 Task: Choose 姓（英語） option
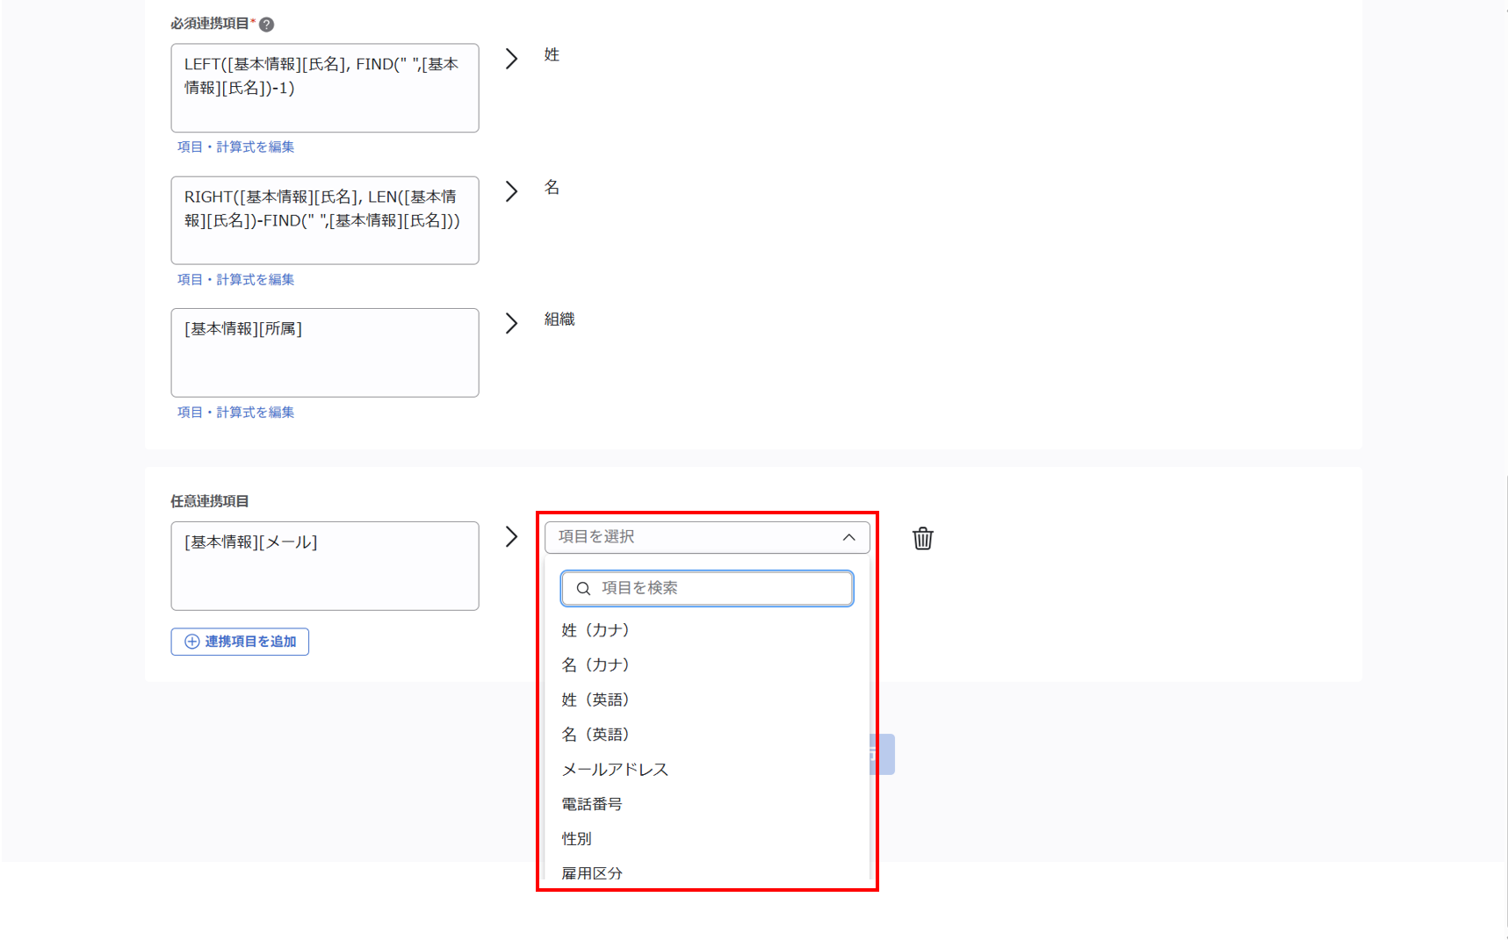pos(595,700)
